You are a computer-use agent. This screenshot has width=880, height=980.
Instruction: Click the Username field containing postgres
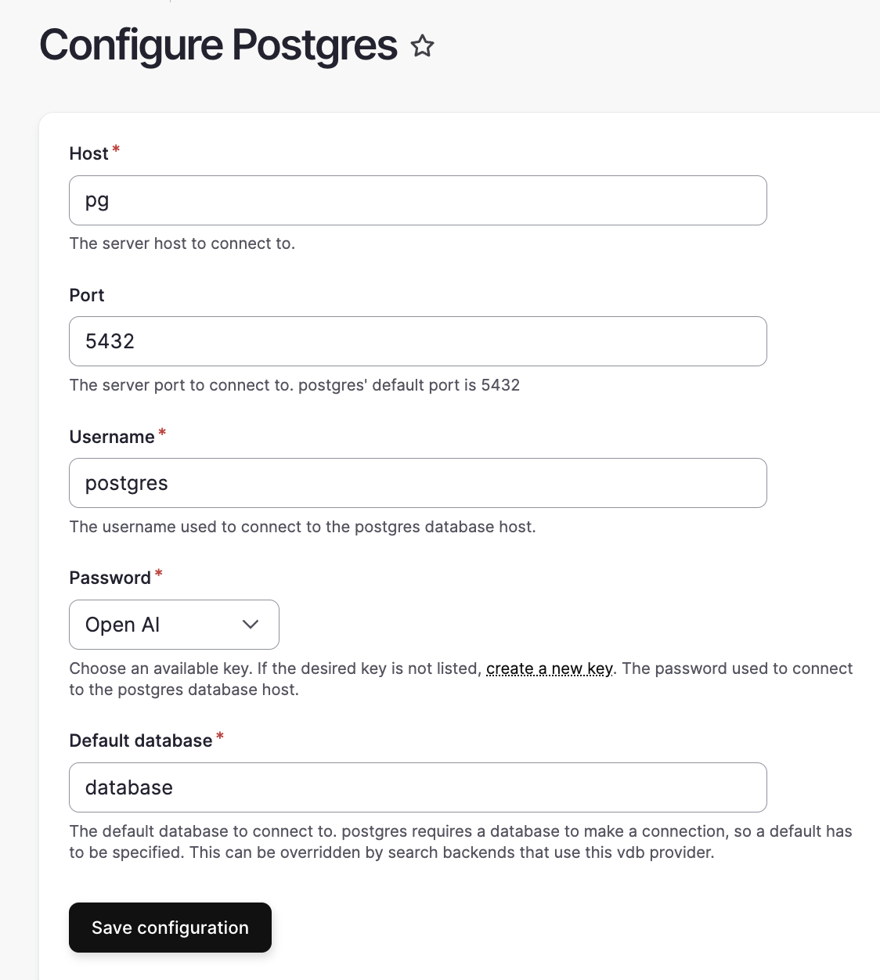(418, 483)
